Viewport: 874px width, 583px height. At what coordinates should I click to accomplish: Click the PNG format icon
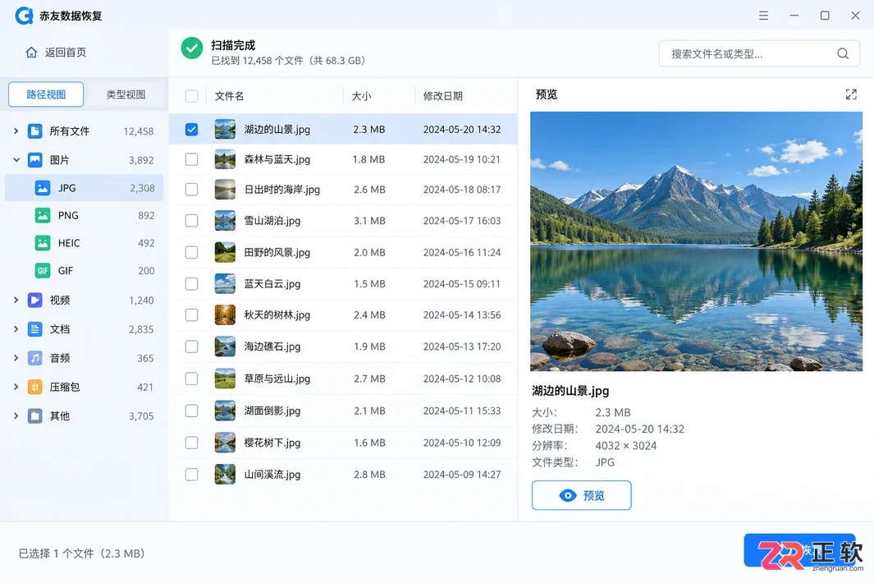pyautogui.click(x=43, y=215)
